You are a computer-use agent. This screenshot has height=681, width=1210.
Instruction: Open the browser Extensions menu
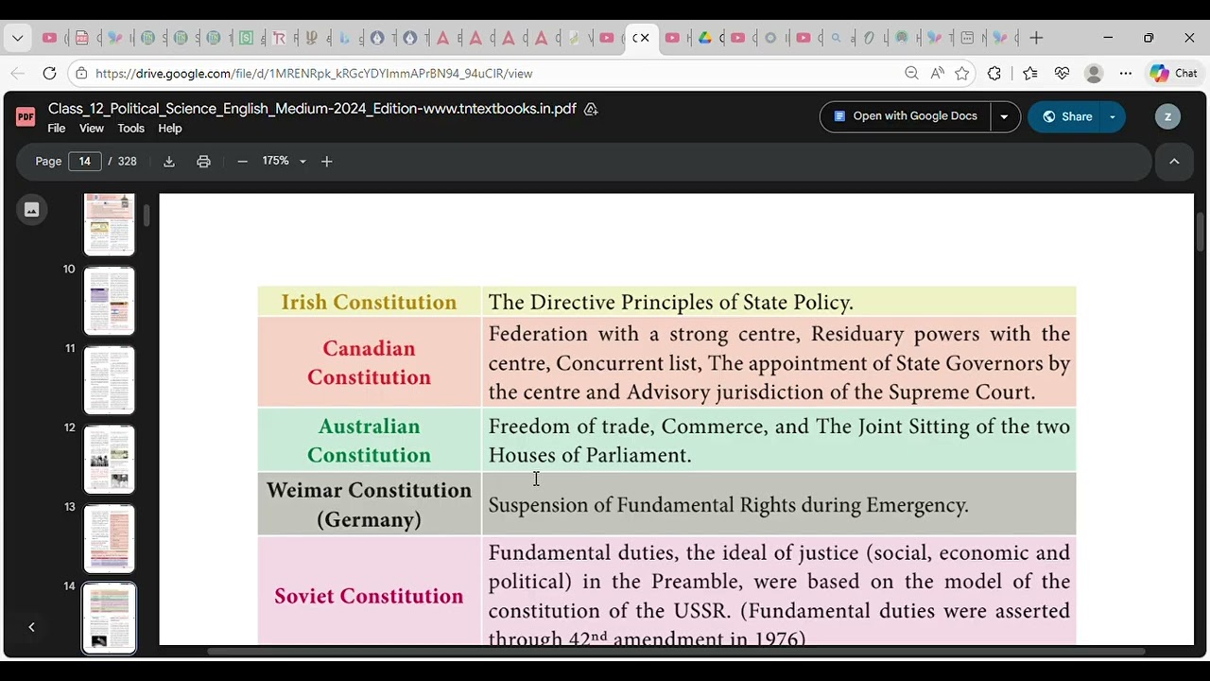[994, 73]
